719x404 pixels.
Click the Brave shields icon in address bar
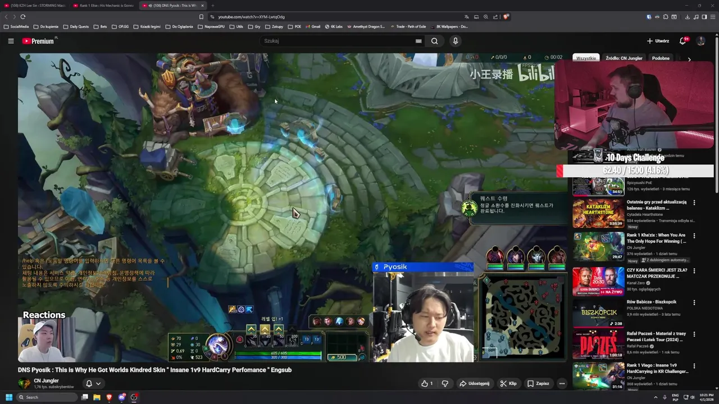point(506,17)
